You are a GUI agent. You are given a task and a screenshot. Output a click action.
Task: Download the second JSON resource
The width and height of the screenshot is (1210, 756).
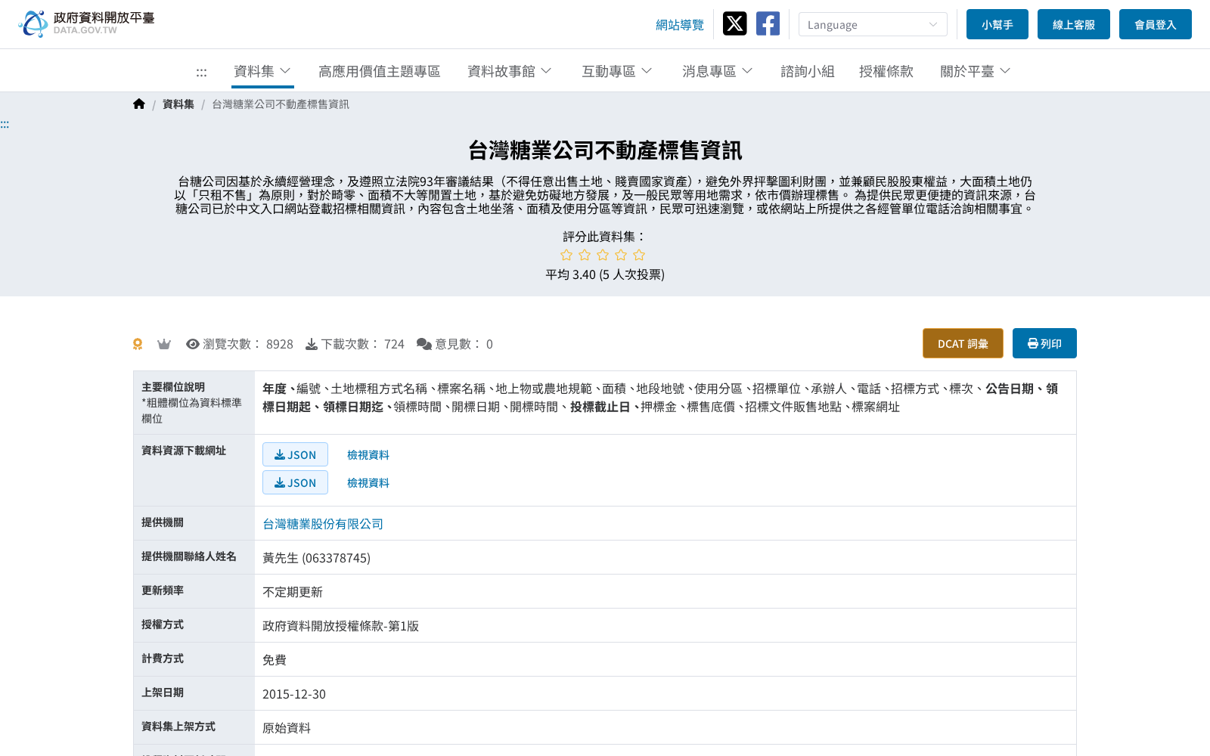click(x=295, y=482)
